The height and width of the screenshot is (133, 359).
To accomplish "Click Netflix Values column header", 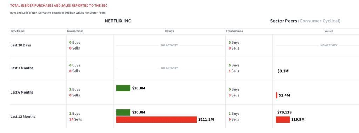I will pos(169,31).
